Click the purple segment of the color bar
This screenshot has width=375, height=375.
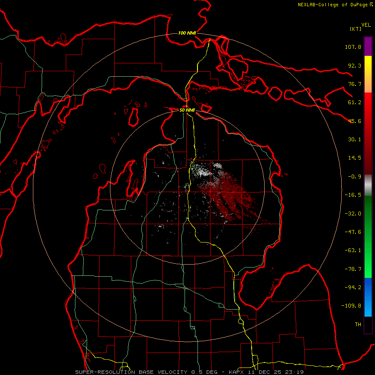click(x=368, y=46)
